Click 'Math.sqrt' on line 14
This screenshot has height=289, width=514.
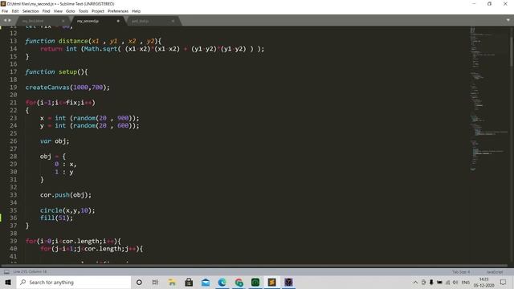[101, 49]
